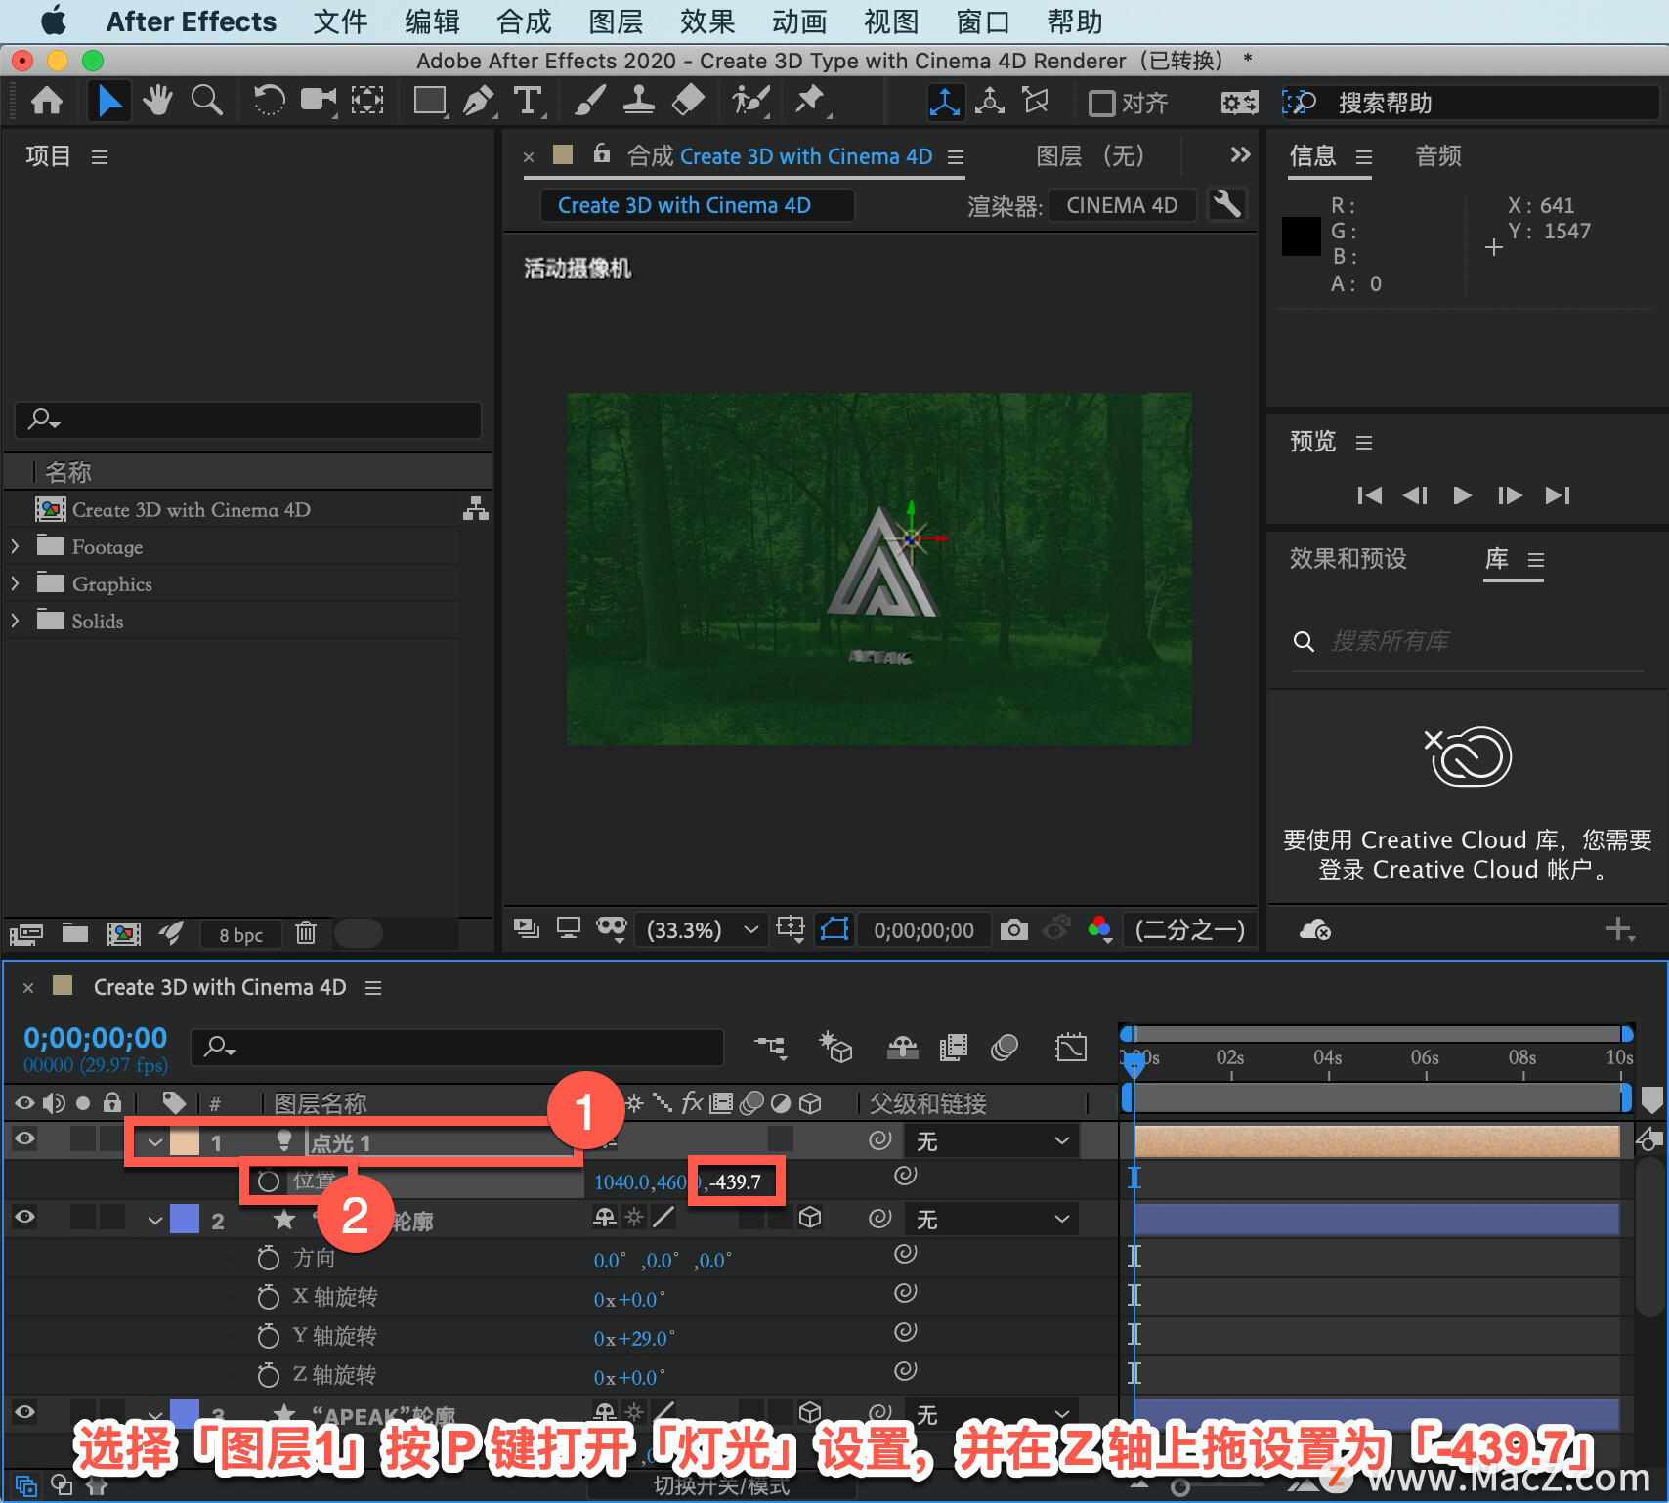Select the Rectangle shape tool
1669x1503 pixels.
click(x=430, y=102)
